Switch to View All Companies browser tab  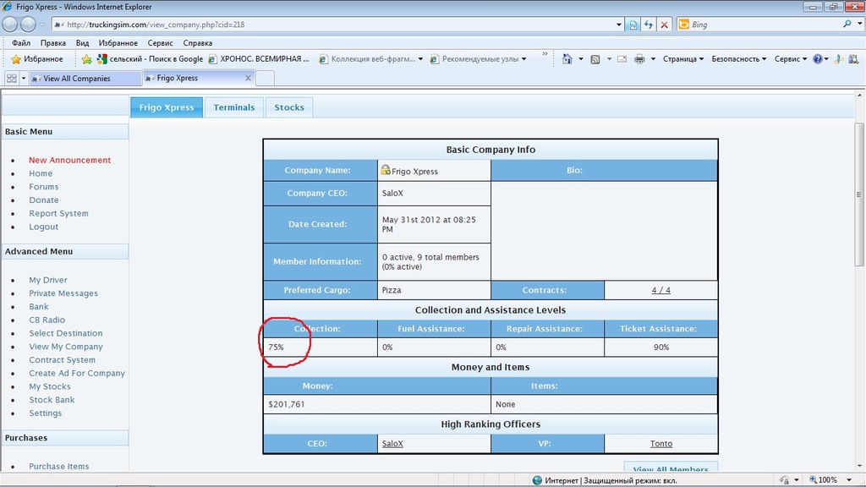(83, 78)
